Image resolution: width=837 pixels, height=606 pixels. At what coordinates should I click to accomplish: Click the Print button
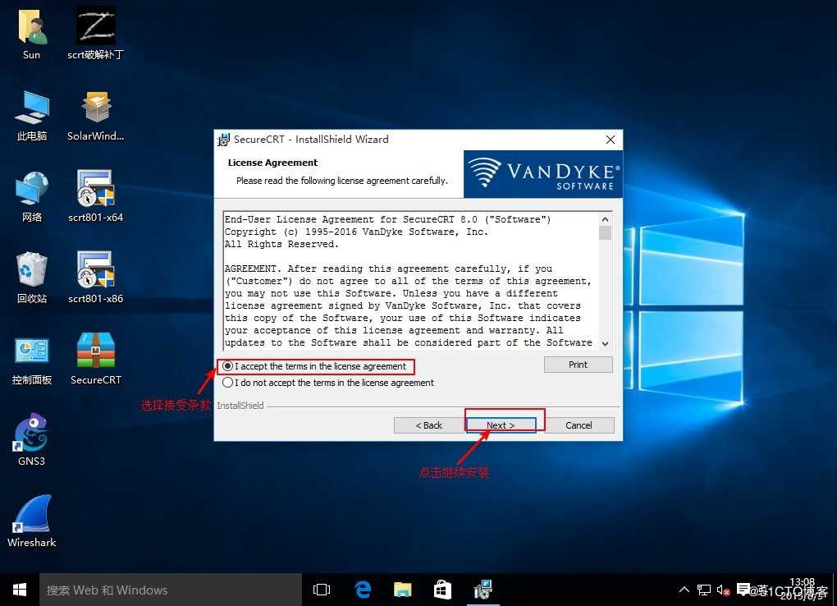pos(579,365)
